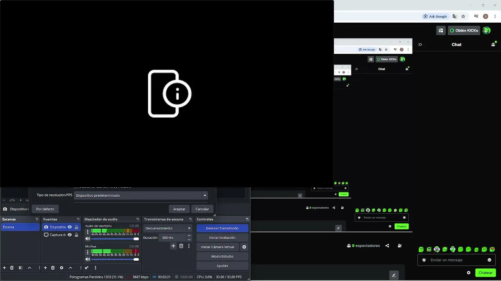Open Chrome media controls in the outer browser
This screenshot has height=281, width=501.
(x=476, y=16)
